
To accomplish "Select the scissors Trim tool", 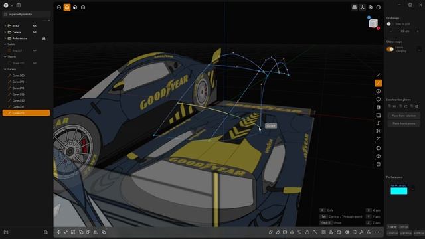I will [379, 131].
